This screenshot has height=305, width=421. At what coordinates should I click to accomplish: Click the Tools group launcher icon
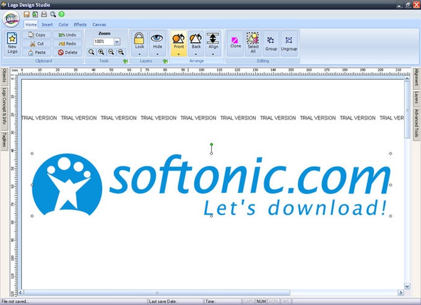(x=126, y=61)
